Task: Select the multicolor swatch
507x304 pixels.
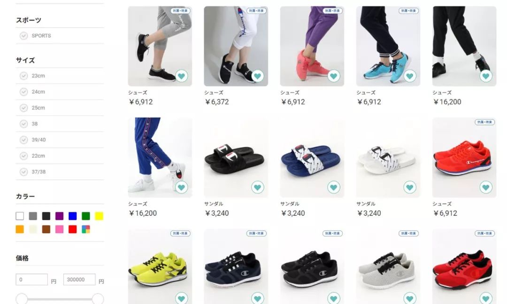Action: [x=86, y=229]
